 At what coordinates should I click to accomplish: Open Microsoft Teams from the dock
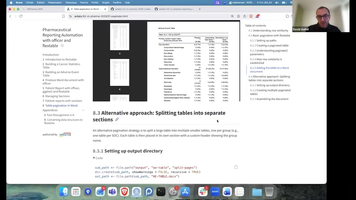pos(112,192)
